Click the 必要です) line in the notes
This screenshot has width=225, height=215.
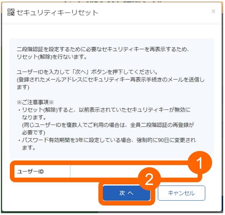34,133
